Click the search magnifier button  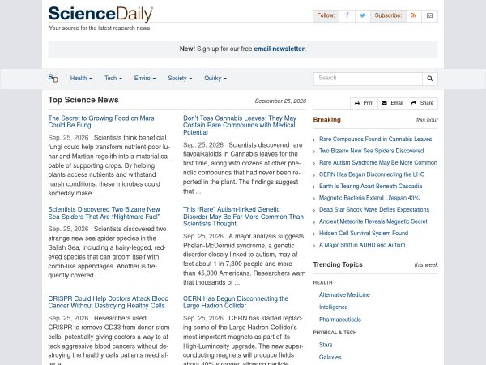coord(429,79)
